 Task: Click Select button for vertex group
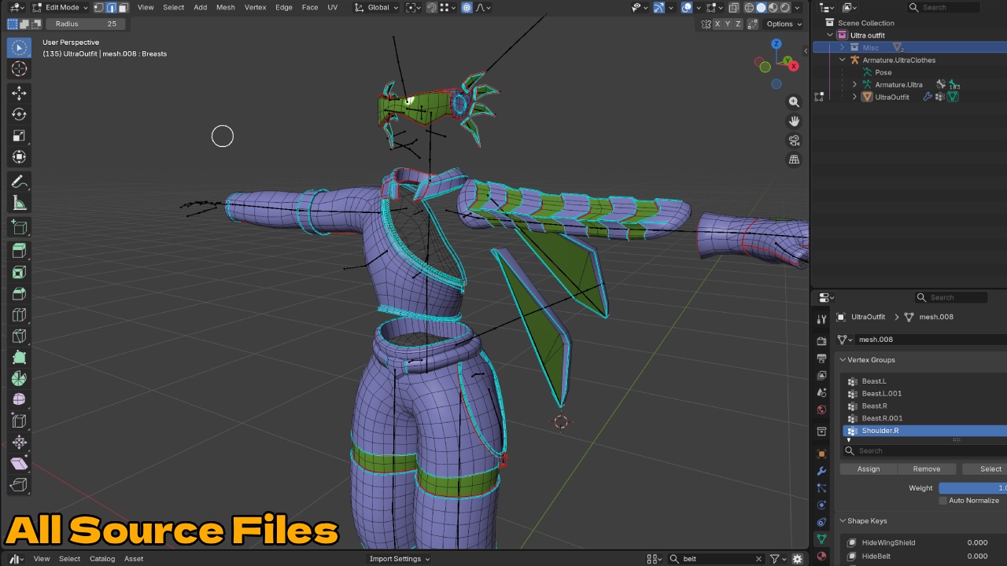[x=985, y=469]
